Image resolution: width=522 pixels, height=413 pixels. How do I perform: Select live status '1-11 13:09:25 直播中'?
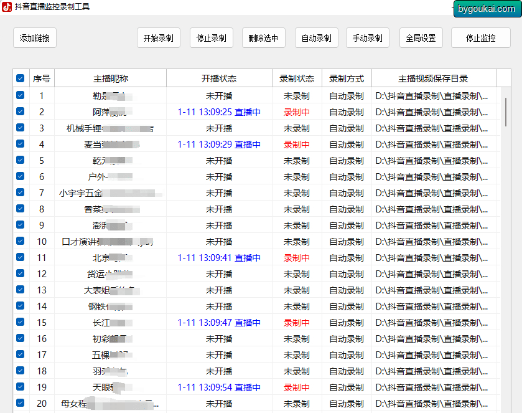(x=219, y=112)
